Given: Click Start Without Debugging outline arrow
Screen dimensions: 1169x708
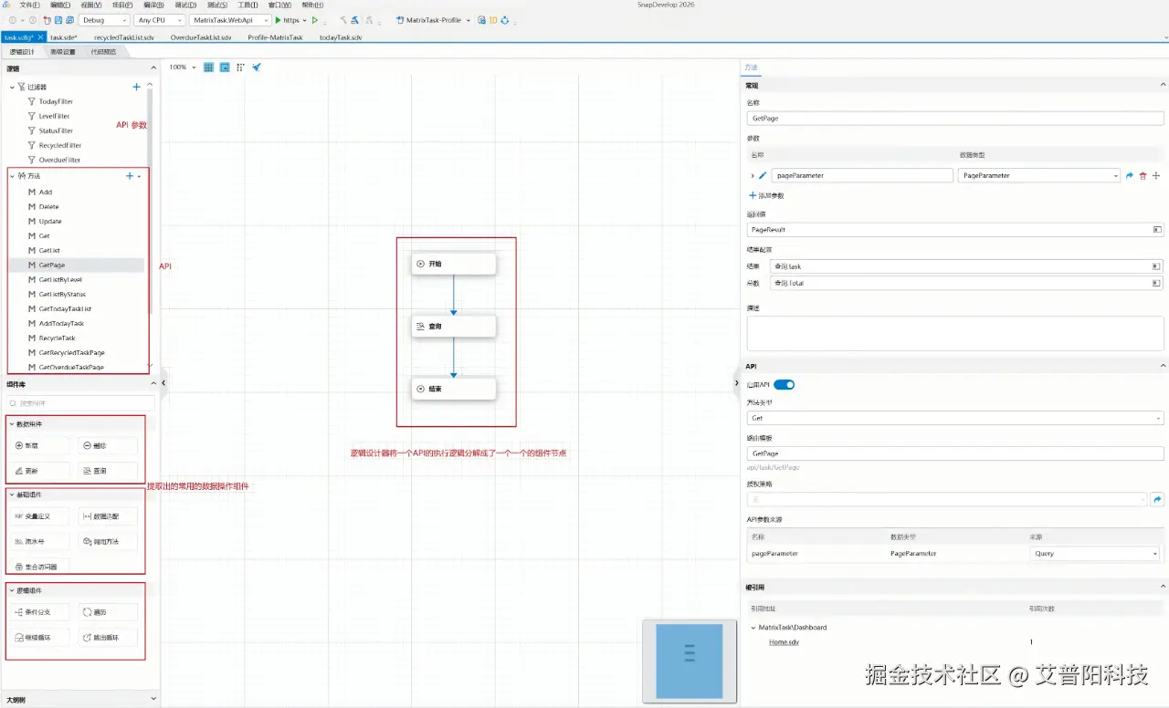Looking at the screenshot, I should point(315,20).
